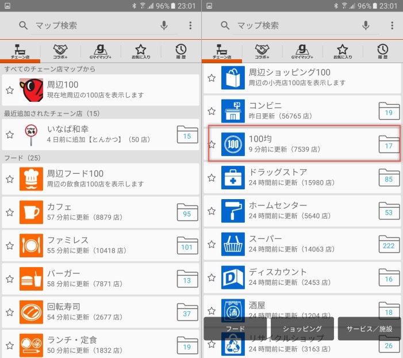This screenshot has height=358, width=403.
Task: Jump to フード category button
Action: [x=235, y=329]
